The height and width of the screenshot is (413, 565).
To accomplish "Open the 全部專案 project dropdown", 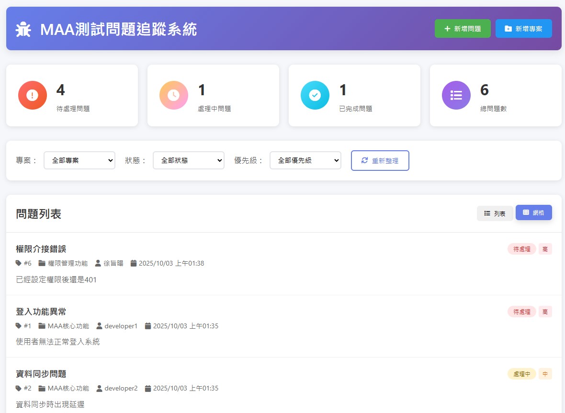I will coord(79,160).
